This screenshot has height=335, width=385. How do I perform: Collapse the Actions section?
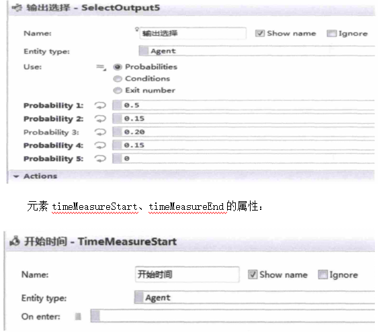click(16, 176)
